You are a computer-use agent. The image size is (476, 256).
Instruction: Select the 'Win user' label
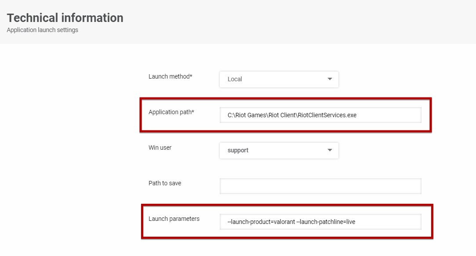tap(160, 148)
